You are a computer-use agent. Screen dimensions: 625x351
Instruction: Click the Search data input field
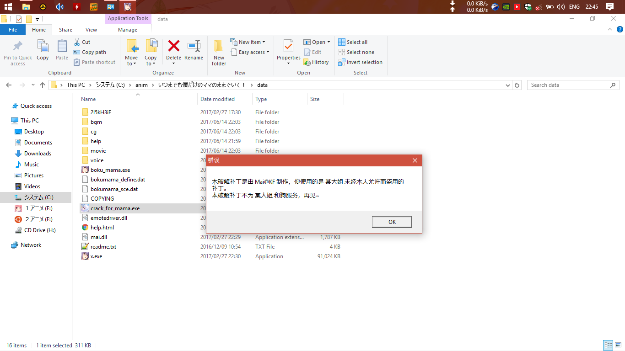click(x=569, y=85)
